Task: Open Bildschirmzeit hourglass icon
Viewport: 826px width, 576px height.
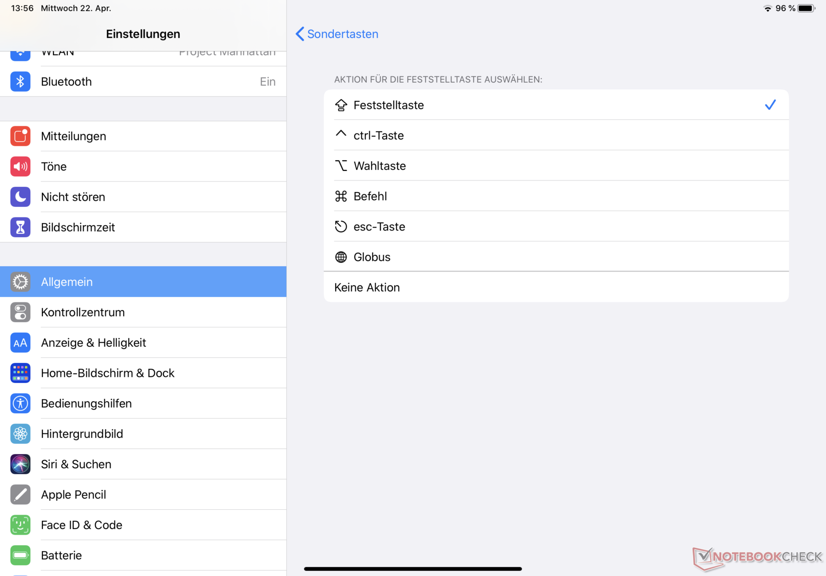Action: [20, 227]
